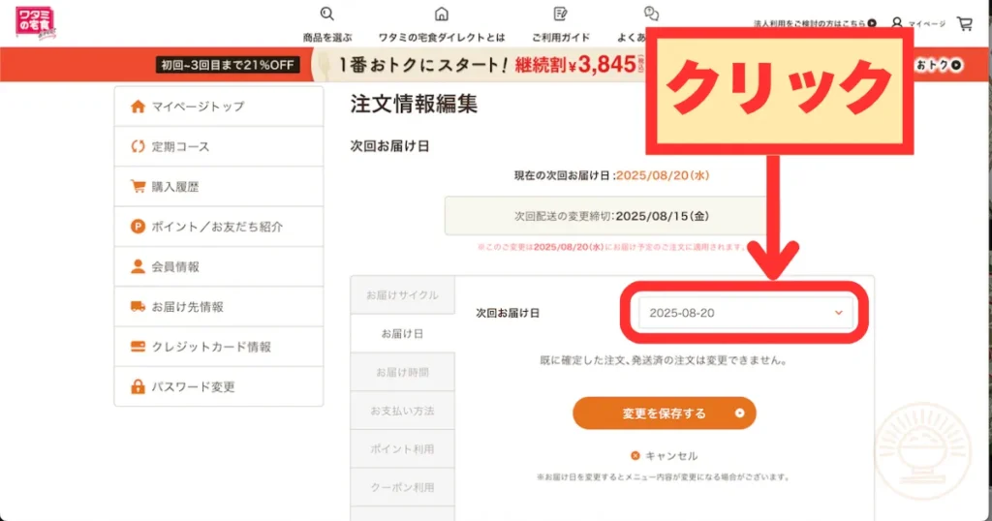
Task: Click the home icon beside マイページトップ
Action: pos(138,107)
